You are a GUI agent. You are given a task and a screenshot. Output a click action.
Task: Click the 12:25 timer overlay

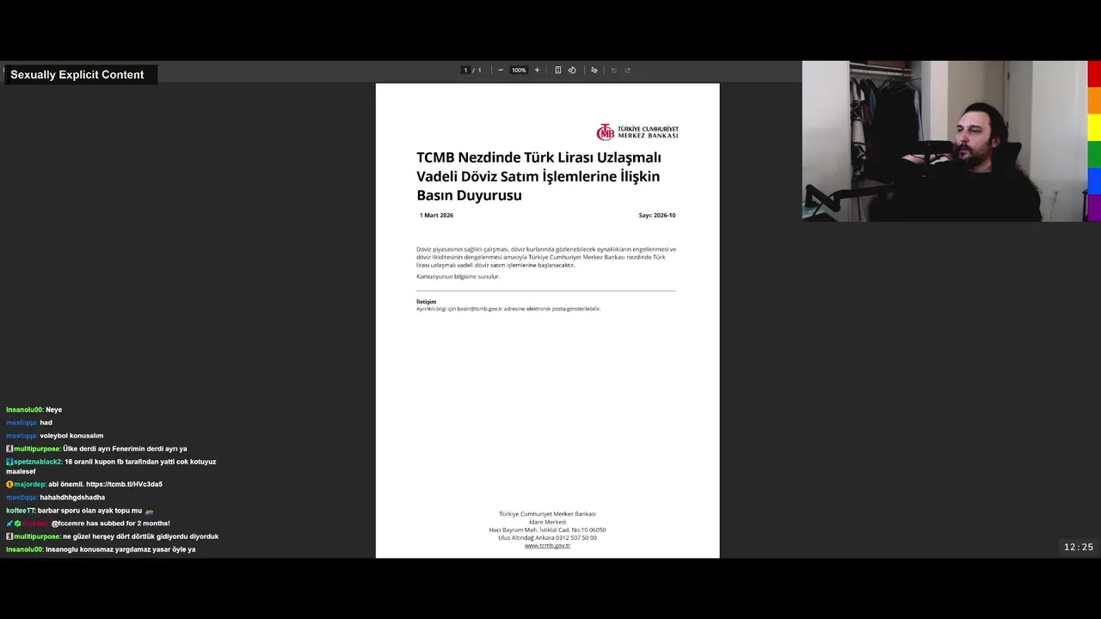coord(1079,547)
